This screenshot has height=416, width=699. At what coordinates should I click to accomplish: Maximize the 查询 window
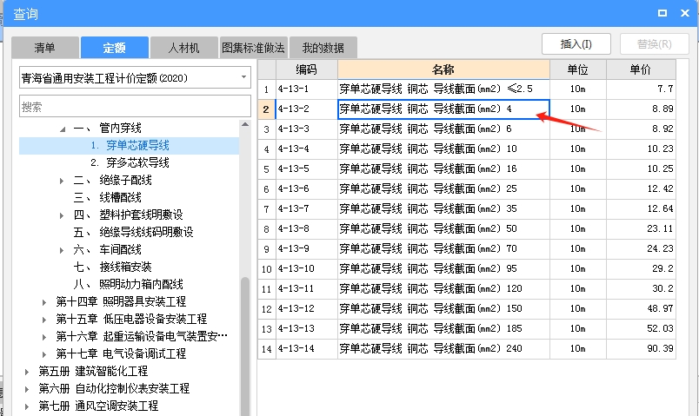[x=662, y=13]
